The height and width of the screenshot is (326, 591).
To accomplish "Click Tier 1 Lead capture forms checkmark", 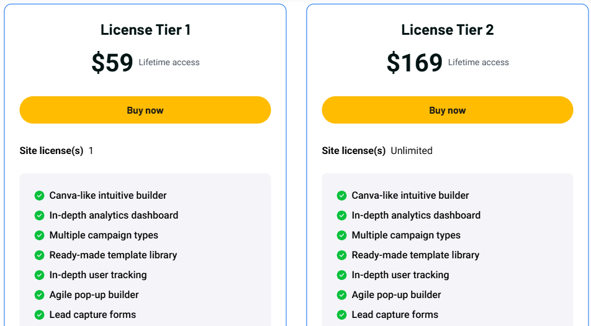I will tap(39, 315).
